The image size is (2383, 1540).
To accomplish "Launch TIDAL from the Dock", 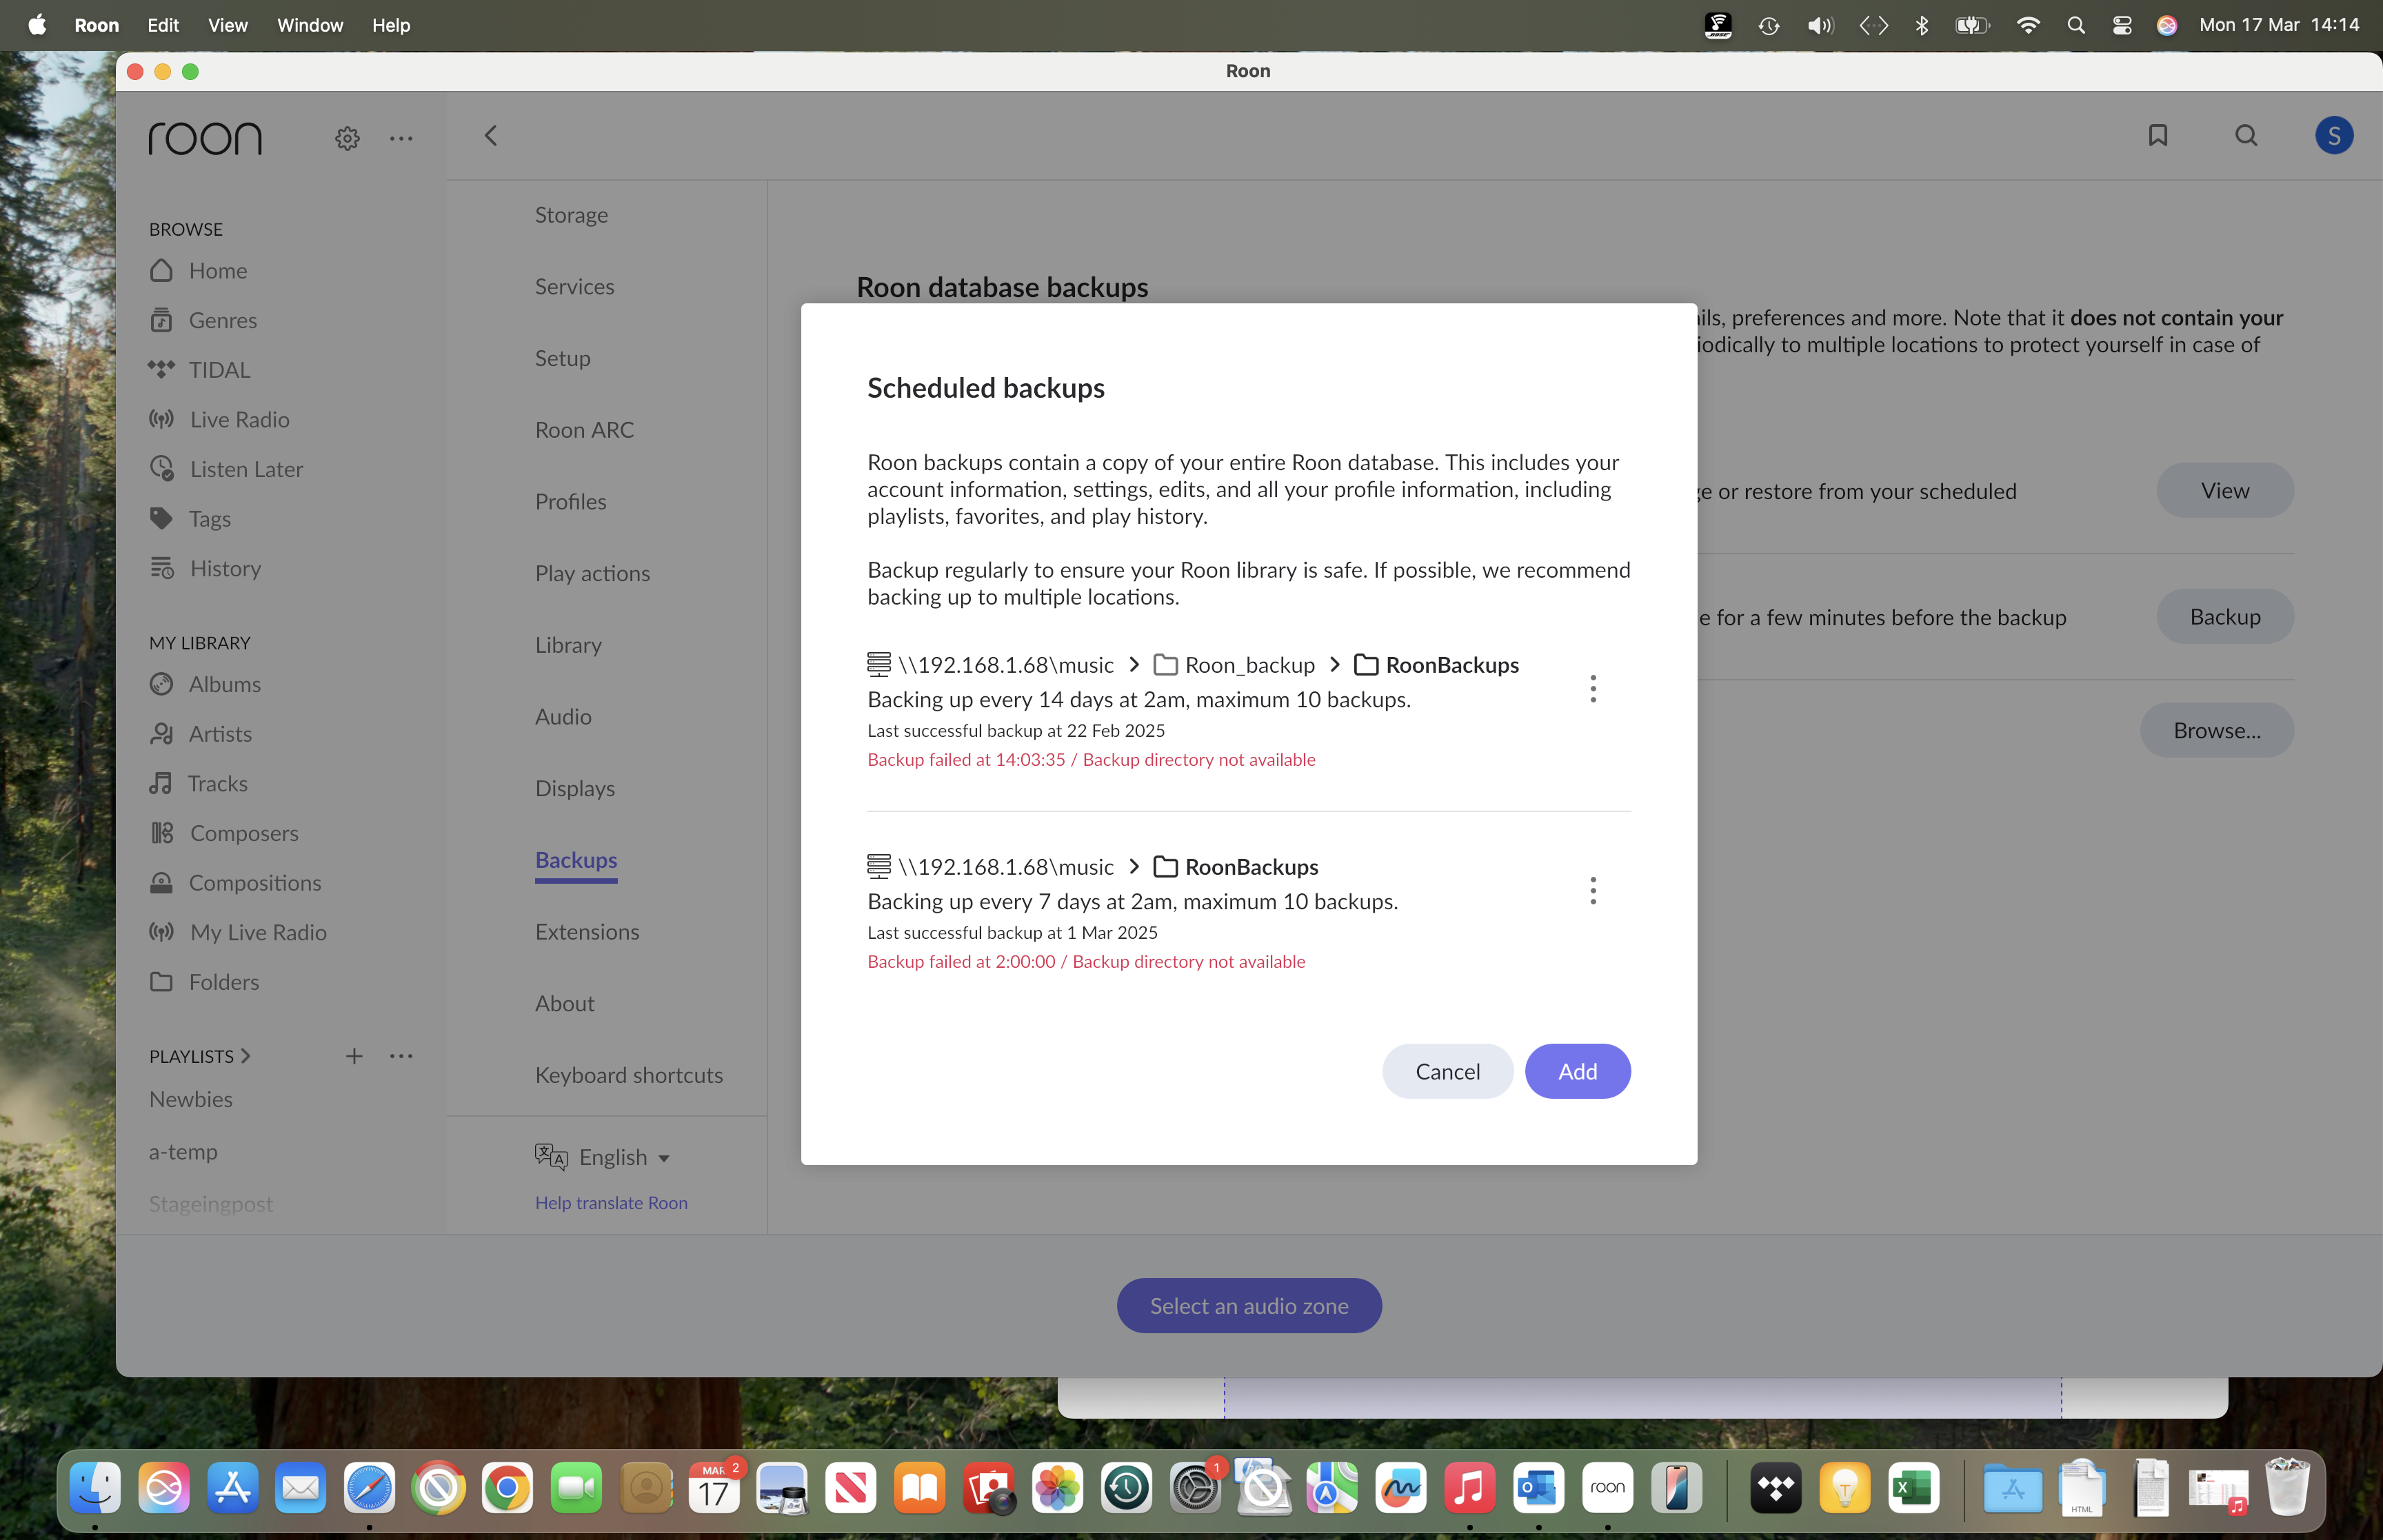I will pos(1775,1488).
